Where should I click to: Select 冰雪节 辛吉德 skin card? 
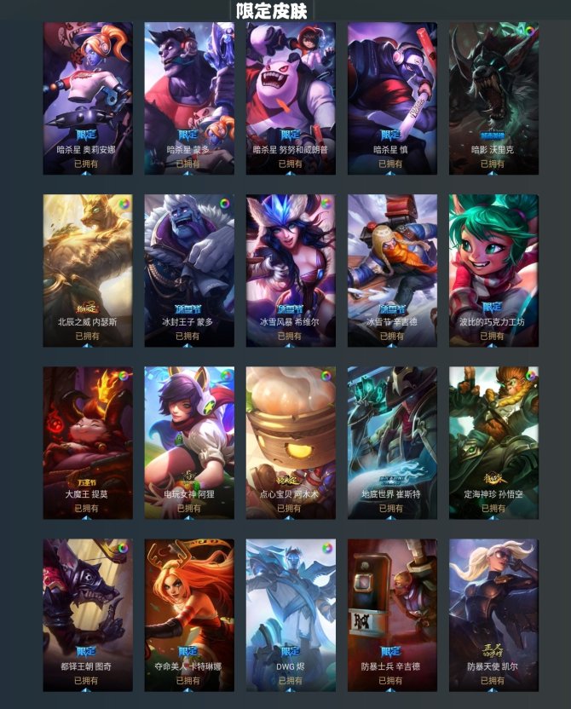click(x=392, y=270)
